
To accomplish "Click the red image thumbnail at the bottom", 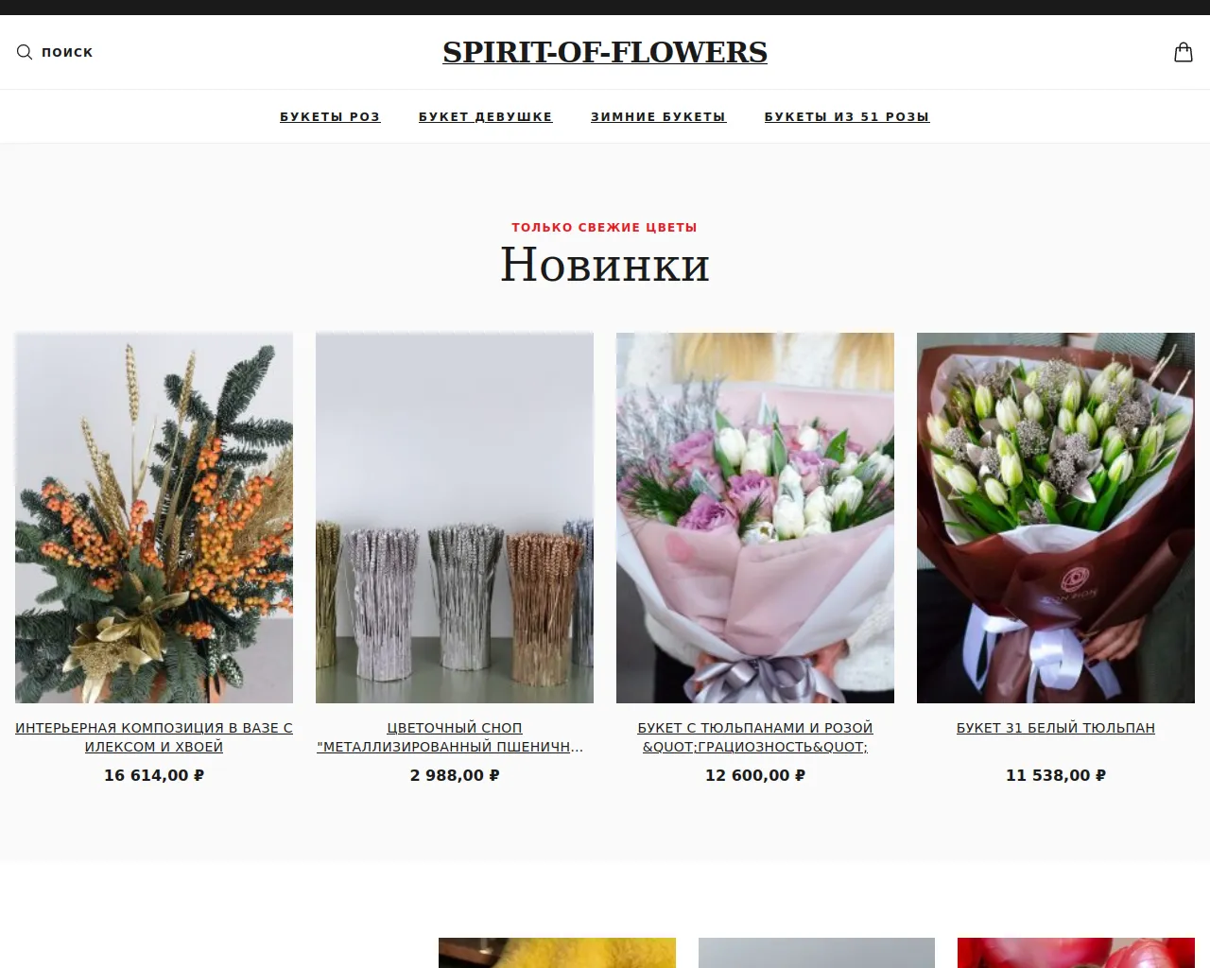I will [1076, 953].
